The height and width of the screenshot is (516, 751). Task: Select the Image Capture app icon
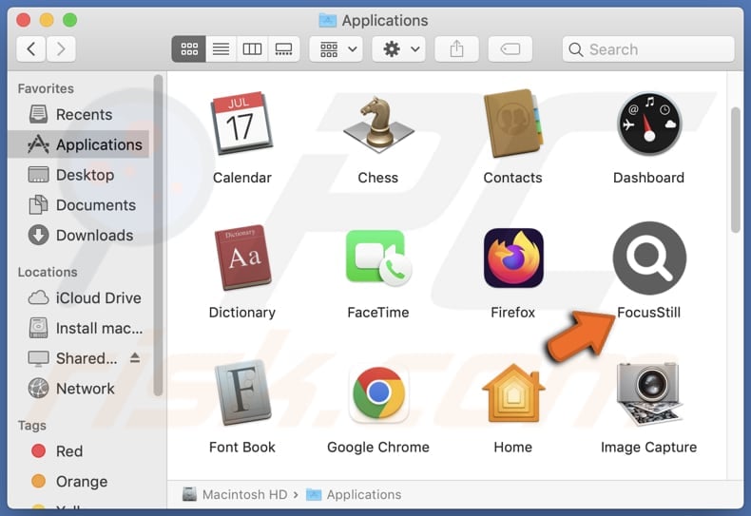(x=649, y=393)
